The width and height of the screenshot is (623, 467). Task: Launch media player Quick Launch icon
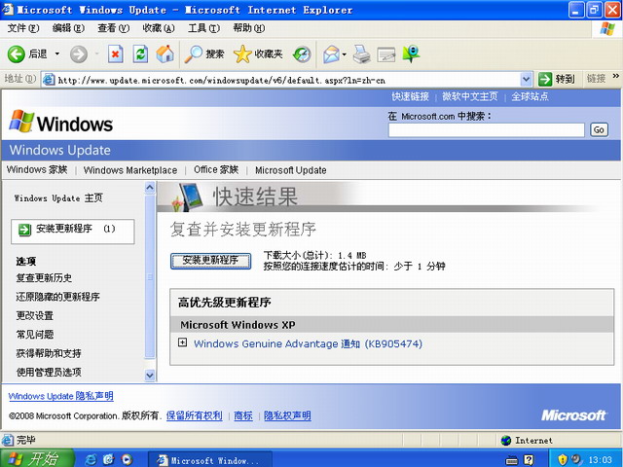click(127, 459)
